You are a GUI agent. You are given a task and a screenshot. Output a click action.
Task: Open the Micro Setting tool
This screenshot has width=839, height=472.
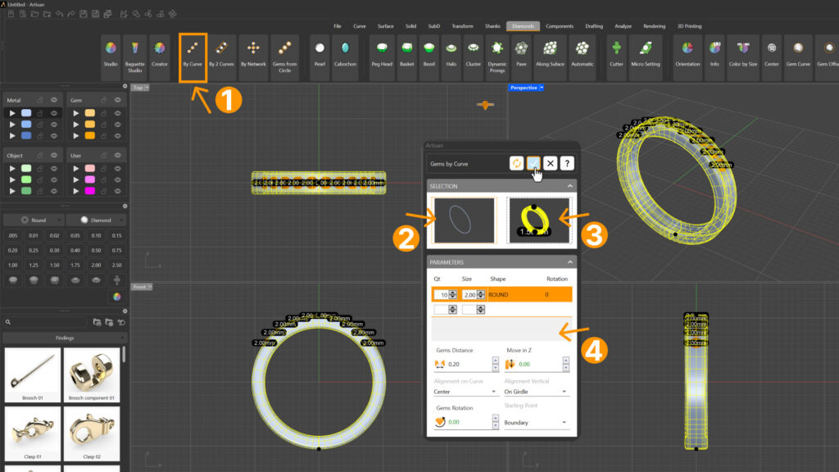645,54
